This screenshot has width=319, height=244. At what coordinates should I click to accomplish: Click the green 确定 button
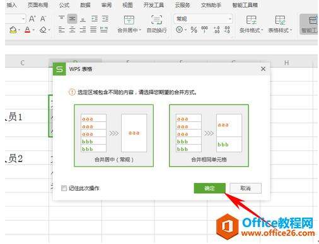pyautogui.click(x=210, y=188)
